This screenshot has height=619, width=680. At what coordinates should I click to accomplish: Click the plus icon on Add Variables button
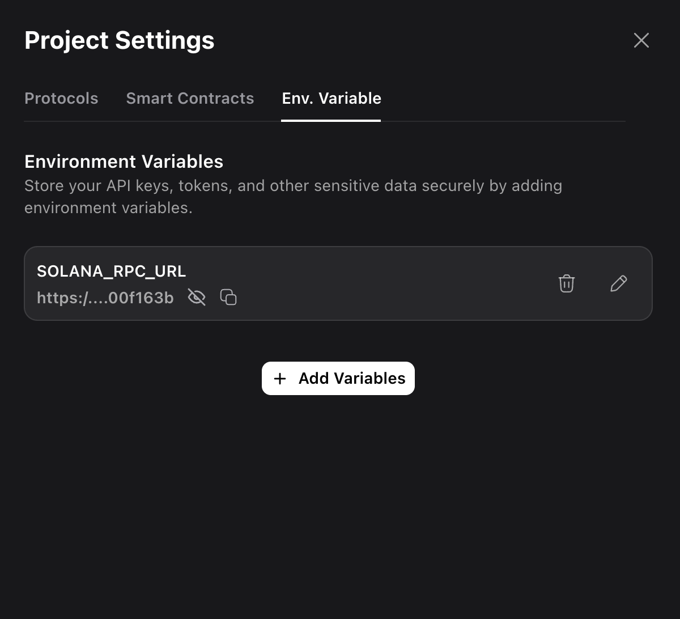pyautogui.click(x=280, y=378)
